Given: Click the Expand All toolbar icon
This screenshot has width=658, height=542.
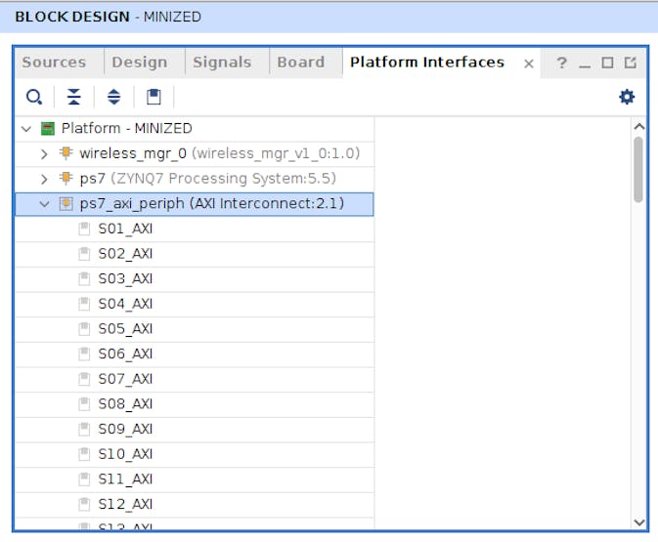Looking at the screenshot, I should click(x=113, y=97).
